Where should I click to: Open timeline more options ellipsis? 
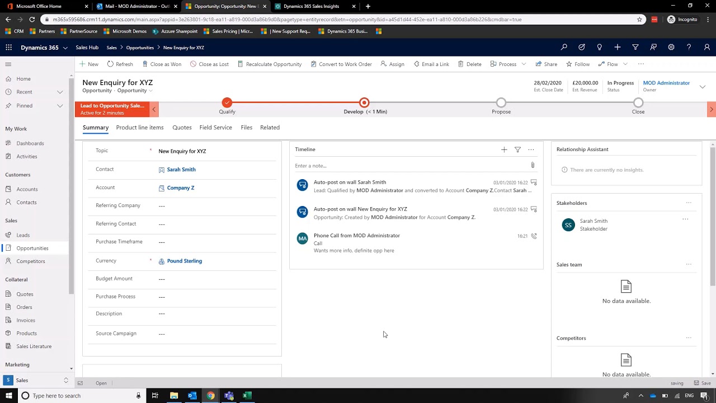(x=531, y=149)
